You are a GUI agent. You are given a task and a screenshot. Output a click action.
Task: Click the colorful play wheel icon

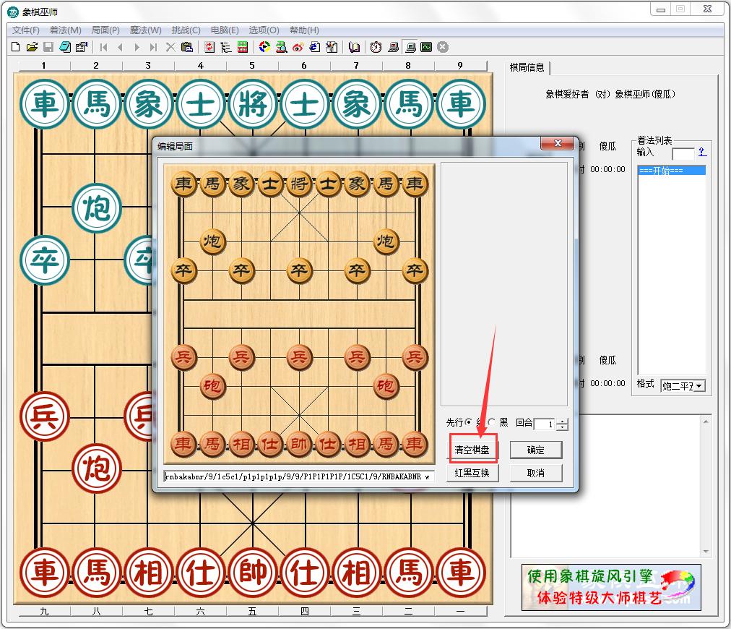[x=264, y=47]
